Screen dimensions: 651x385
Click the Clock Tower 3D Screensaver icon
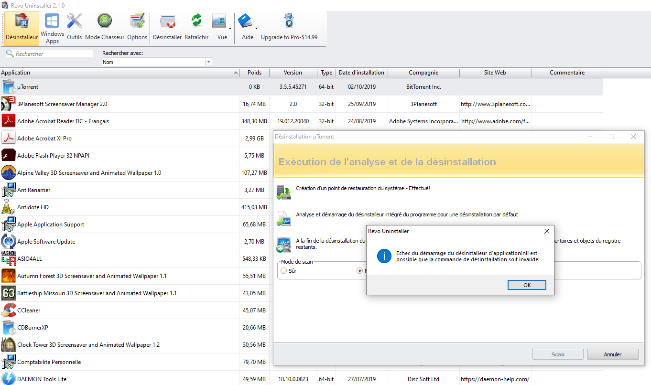click(9, 345)
